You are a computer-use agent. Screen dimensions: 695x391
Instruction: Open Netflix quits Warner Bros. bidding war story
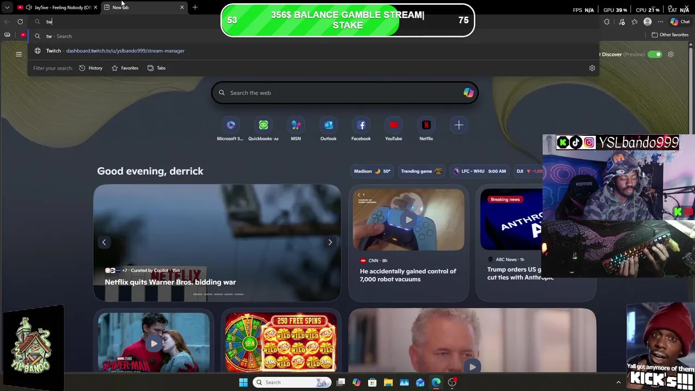point(170,282)
